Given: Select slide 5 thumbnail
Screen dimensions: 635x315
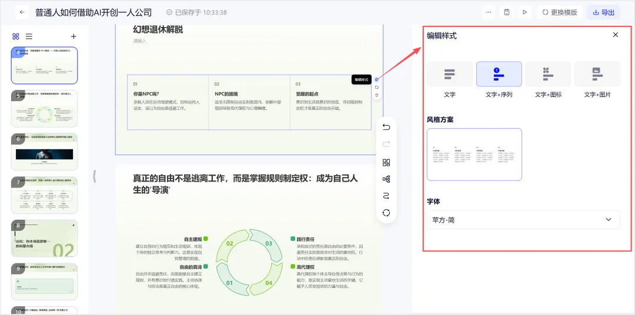Looking at the screenshot, I should tap(45, 109).
